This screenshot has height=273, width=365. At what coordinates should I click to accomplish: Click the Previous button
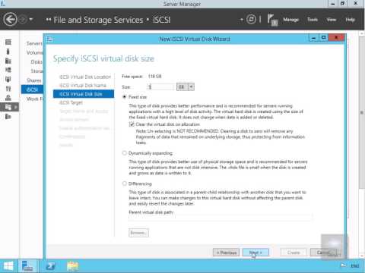pos(226,253)
